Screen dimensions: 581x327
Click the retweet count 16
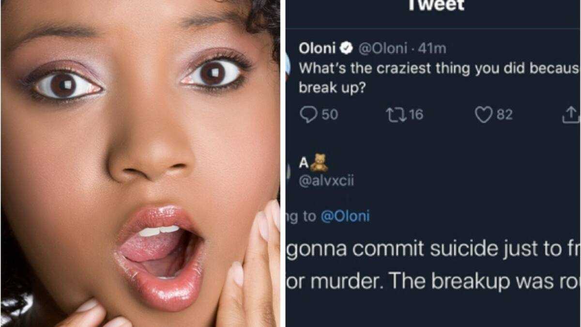point(415,115)
